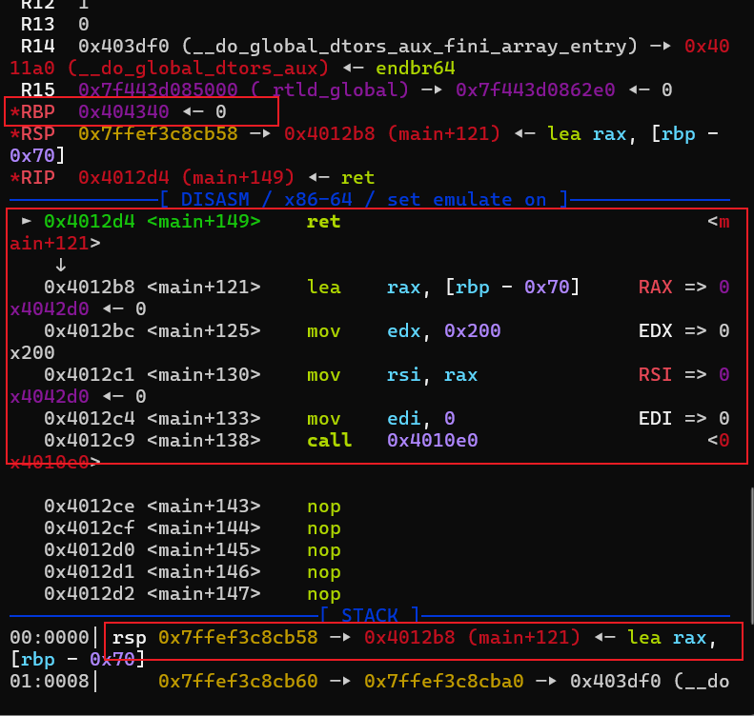The width and height of the screenshot is (754, 716).
Task: Click the STACK section header
Action: pos(369,616)
